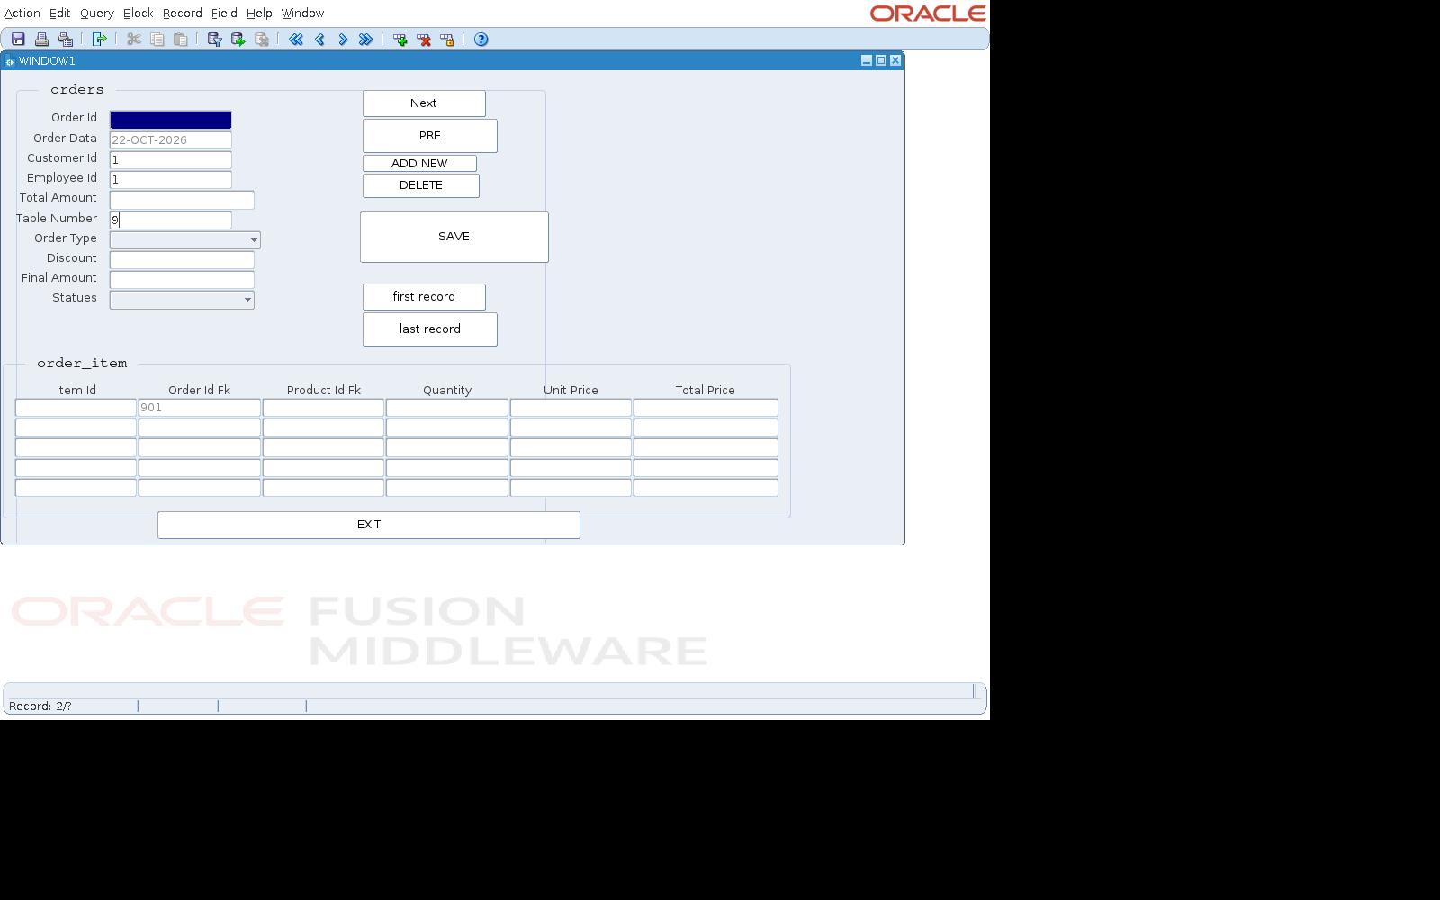Click the Copy toolbar icon
Screen dimensions: 1440x900
tap(157, 40)
